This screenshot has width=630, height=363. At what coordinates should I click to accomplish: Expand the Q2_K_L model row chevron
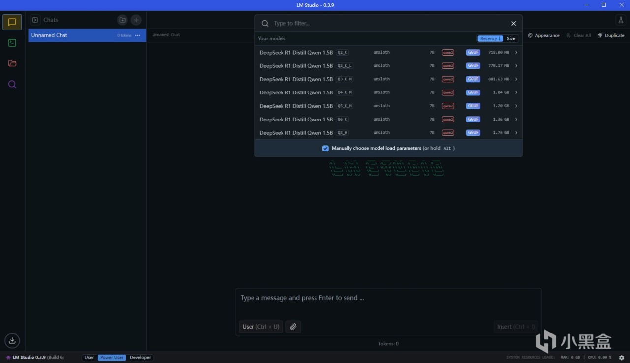516,65
